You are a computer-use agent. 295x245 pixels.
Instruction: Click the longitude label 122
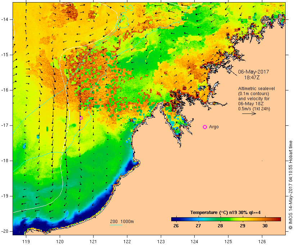(127, 241)
